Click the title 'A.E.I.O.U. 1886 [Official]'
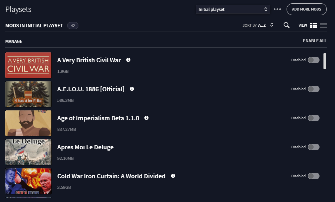The height and width of the screenshot is (202, 335). point(91,89)
